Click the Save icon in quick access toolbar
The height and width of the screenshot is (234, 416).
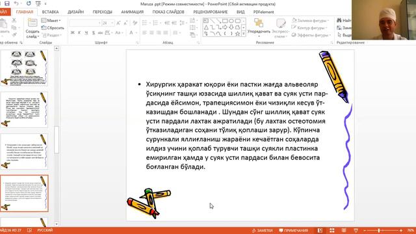[7, 3]
